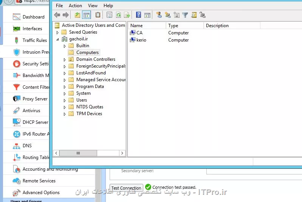The width and height of the screenshot is (302, 202).
Task: Collapse the gachoil.ir domain node
Action: [x=57, y=39]
